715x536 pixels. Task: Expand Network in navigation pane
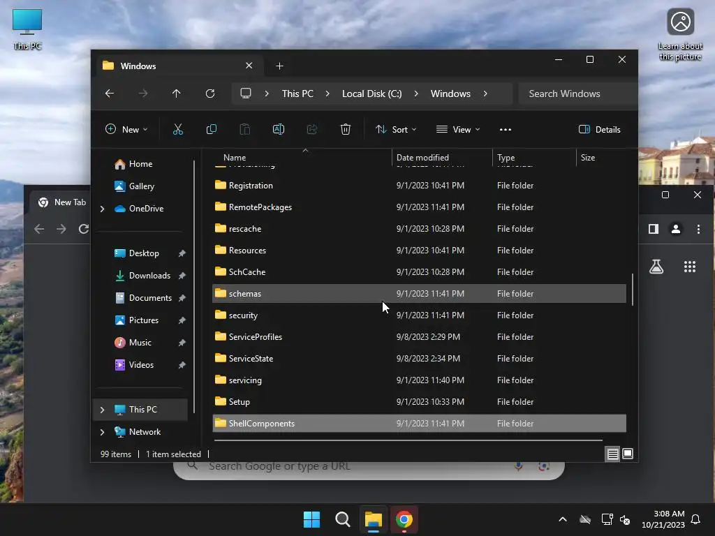coord(102,432)
